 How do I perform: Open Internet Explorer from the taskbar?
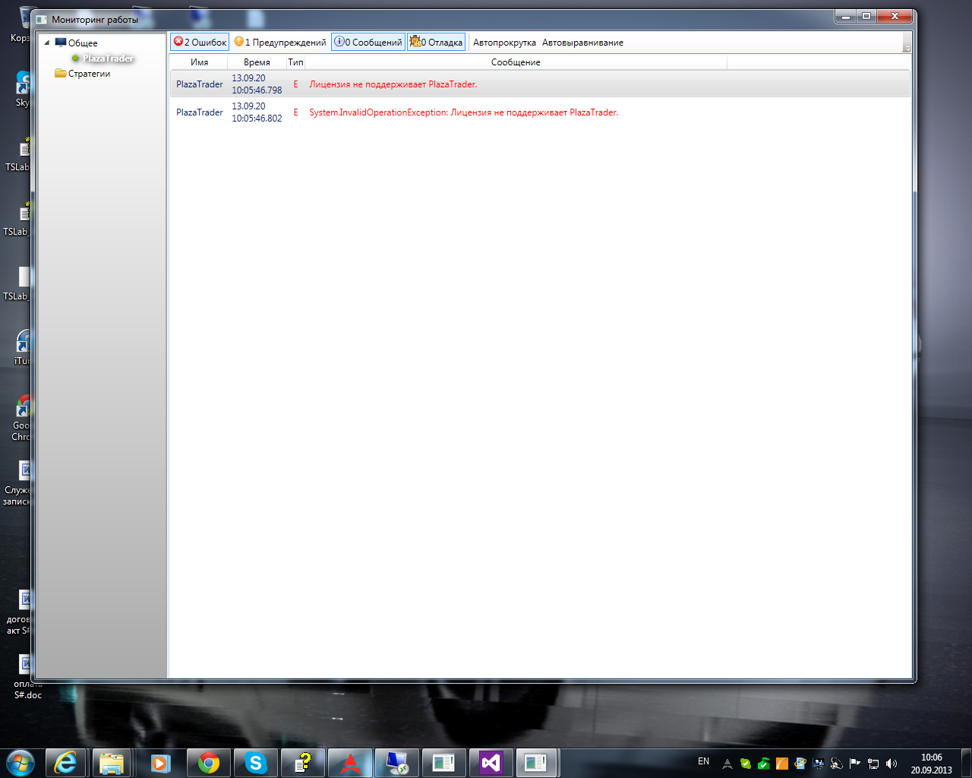click(x=66, y=763)
